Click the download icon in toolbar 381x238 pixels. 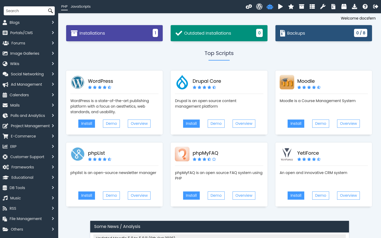pos(355,7)
